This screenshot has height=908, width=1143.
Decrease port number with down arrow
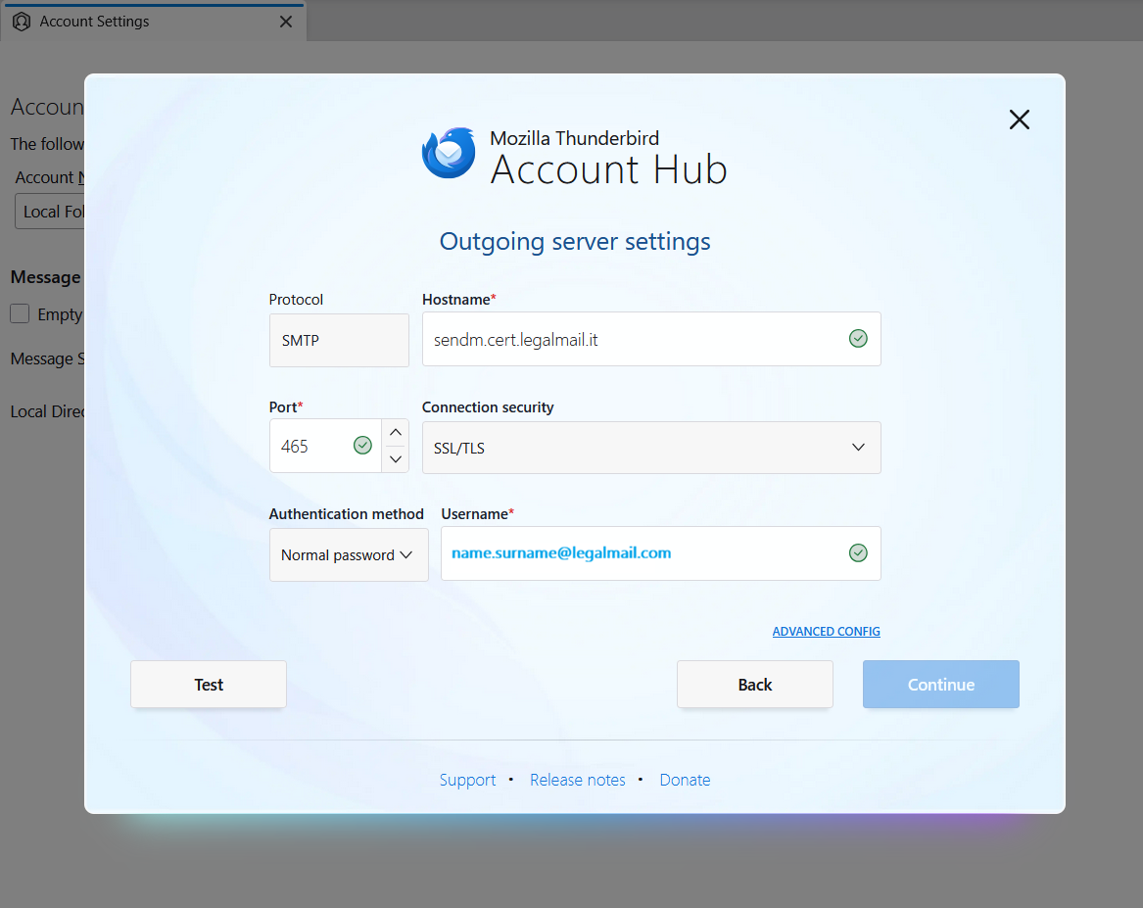(x=396, y=459)
